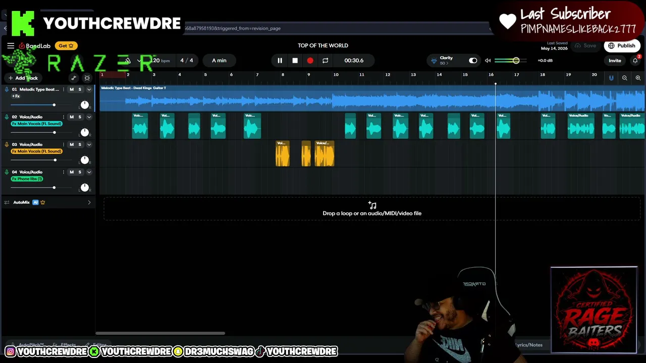Expand track 01 options chevron
The image size is (646, 363).
pos(89,90)
